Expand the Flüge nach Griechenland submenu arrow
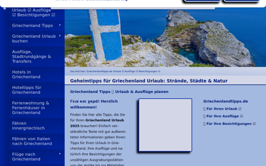The width and height of the screenshot is (266, 166). coord(60,154)
